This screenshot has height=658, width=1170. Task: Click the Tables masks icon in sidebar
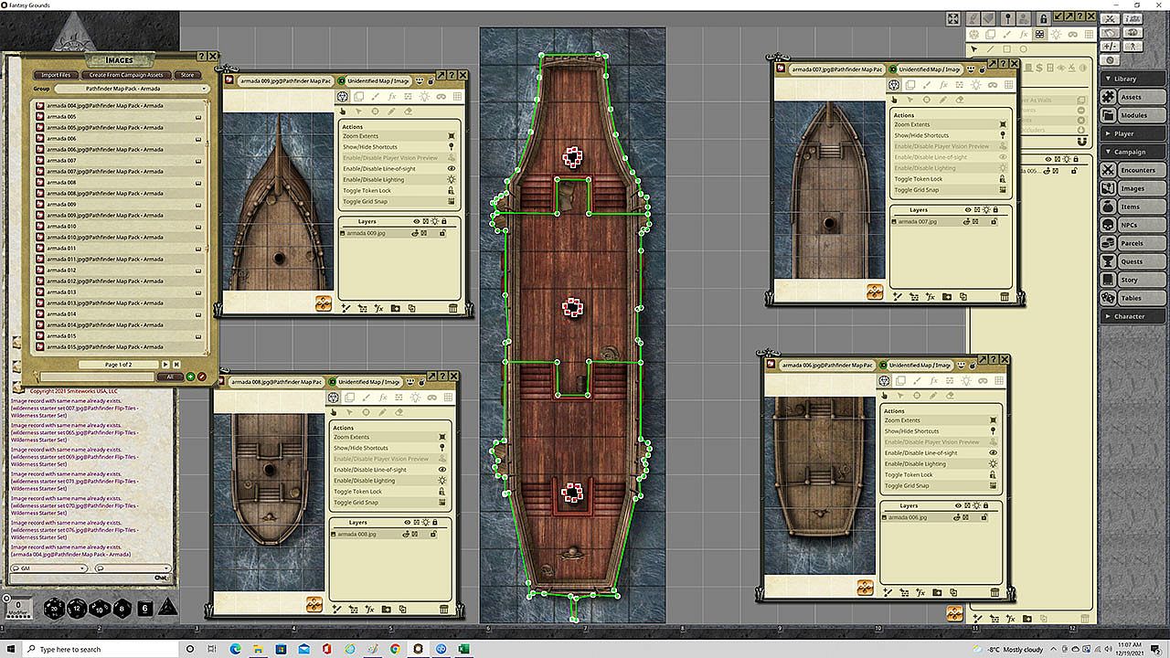1108,298
